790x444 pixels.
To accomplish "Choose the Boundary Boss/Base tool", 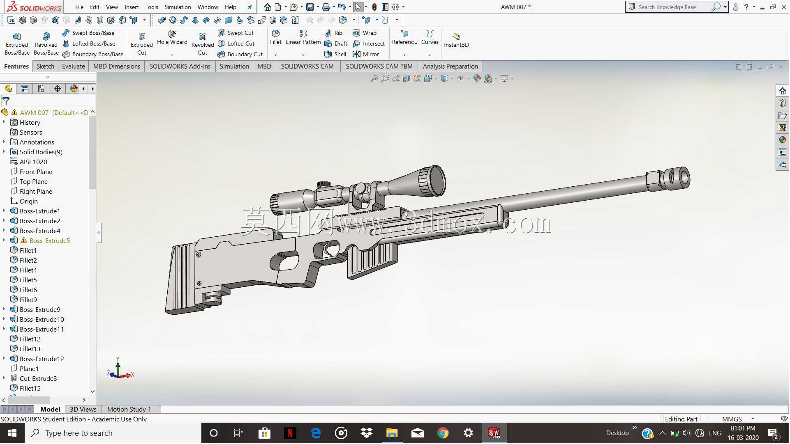I will [x=92, y=54].
